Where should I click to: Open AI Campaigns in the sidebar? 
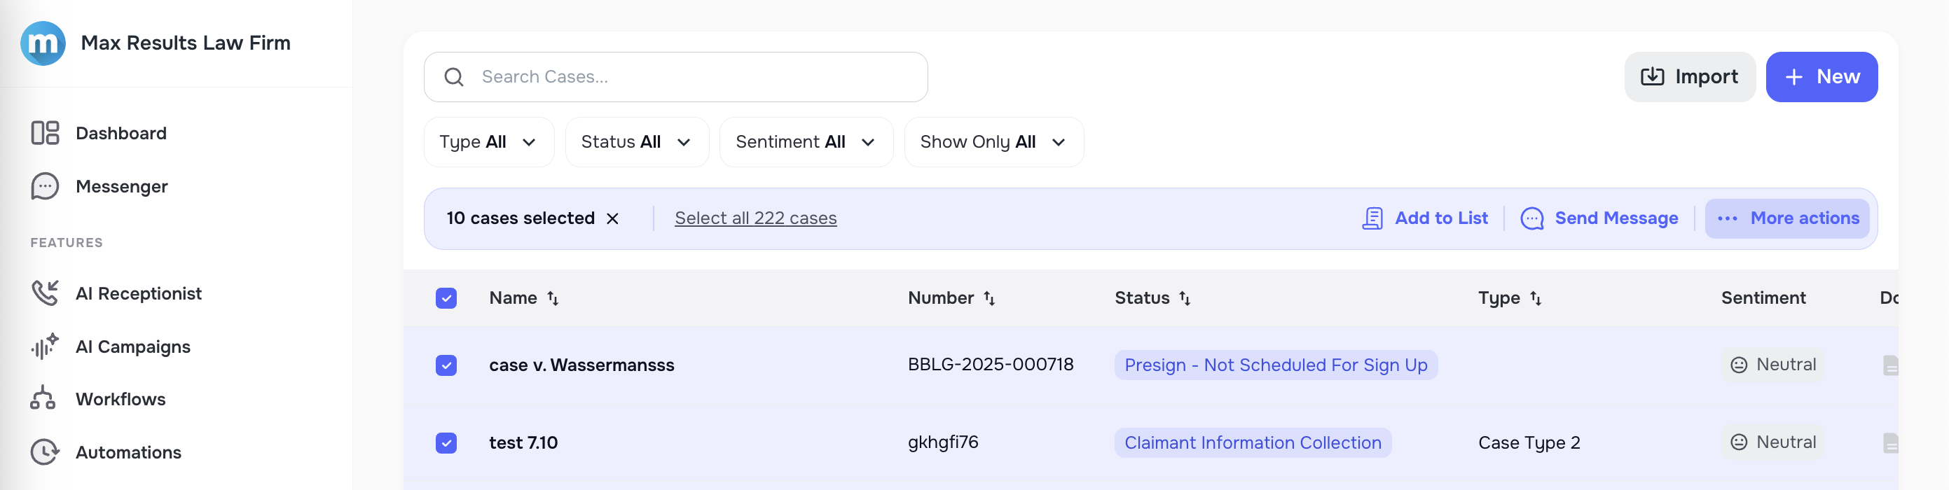[x=133, y=346]
